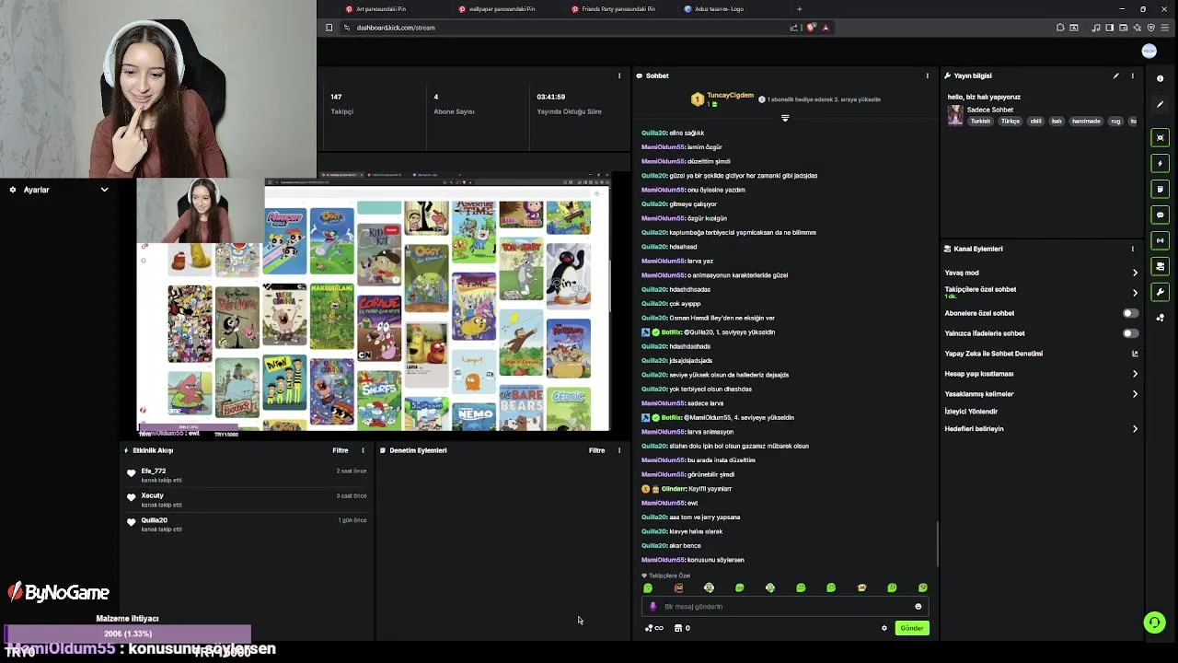The height and width of the screenshot is (663, 1178).
Task: Click the chat scrollbar
Action: pyautogui.click(x=938, y=543)
